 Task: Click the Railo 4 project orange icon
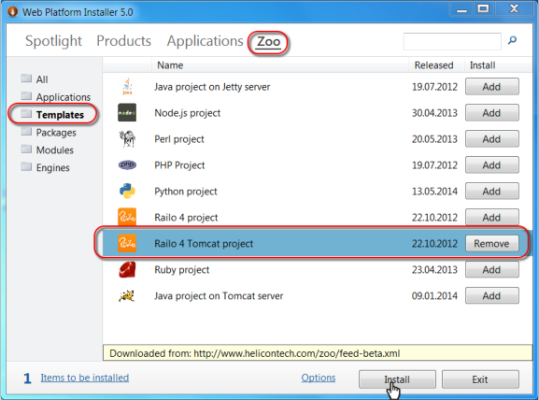point(127,217)
